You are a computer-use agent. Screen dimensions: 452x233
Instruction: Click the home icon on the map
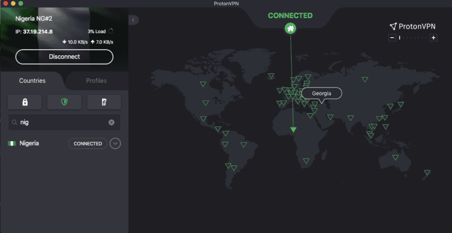290,29
